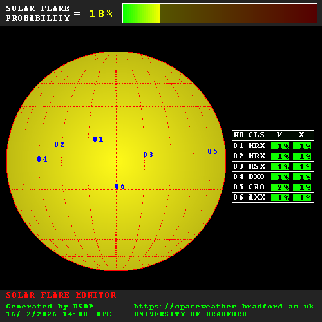Click the HRX class cell in row 01

(x=257, y=146)
